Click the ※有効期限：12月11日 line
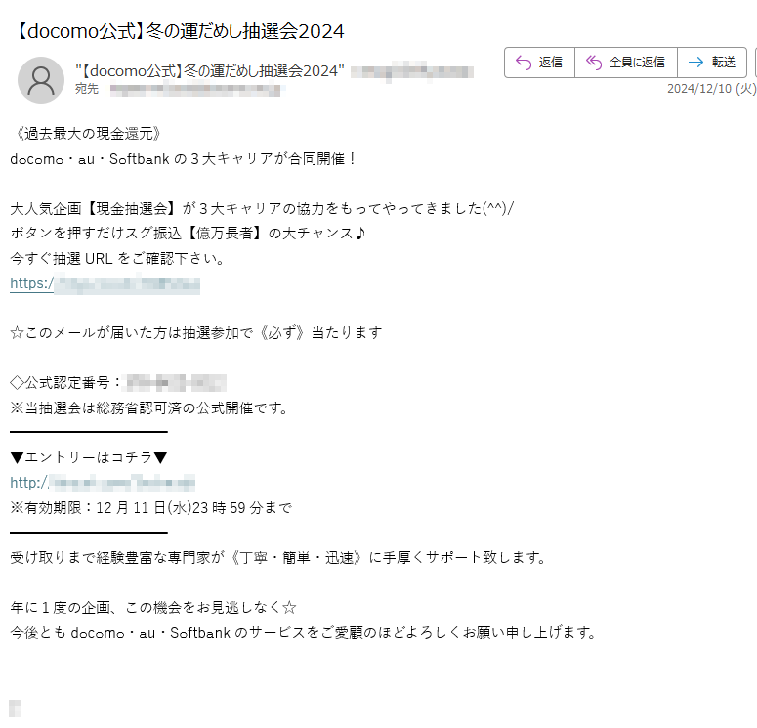The image size is (757, 728). 151,508
